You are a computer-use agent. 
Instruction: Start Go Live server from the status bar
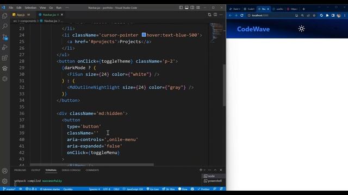(x=153, y=189)
